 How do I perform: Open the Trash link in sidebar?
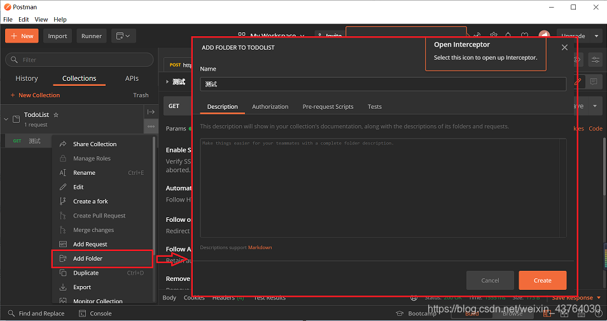click(x=141, y=95)
